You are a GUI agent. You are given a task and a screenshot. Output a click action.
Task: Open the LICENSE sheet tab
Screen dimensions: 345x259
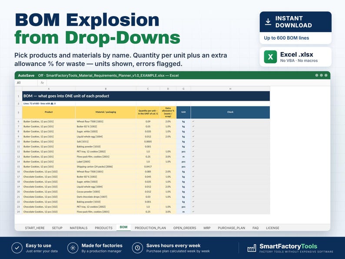[x=272, y=228]
